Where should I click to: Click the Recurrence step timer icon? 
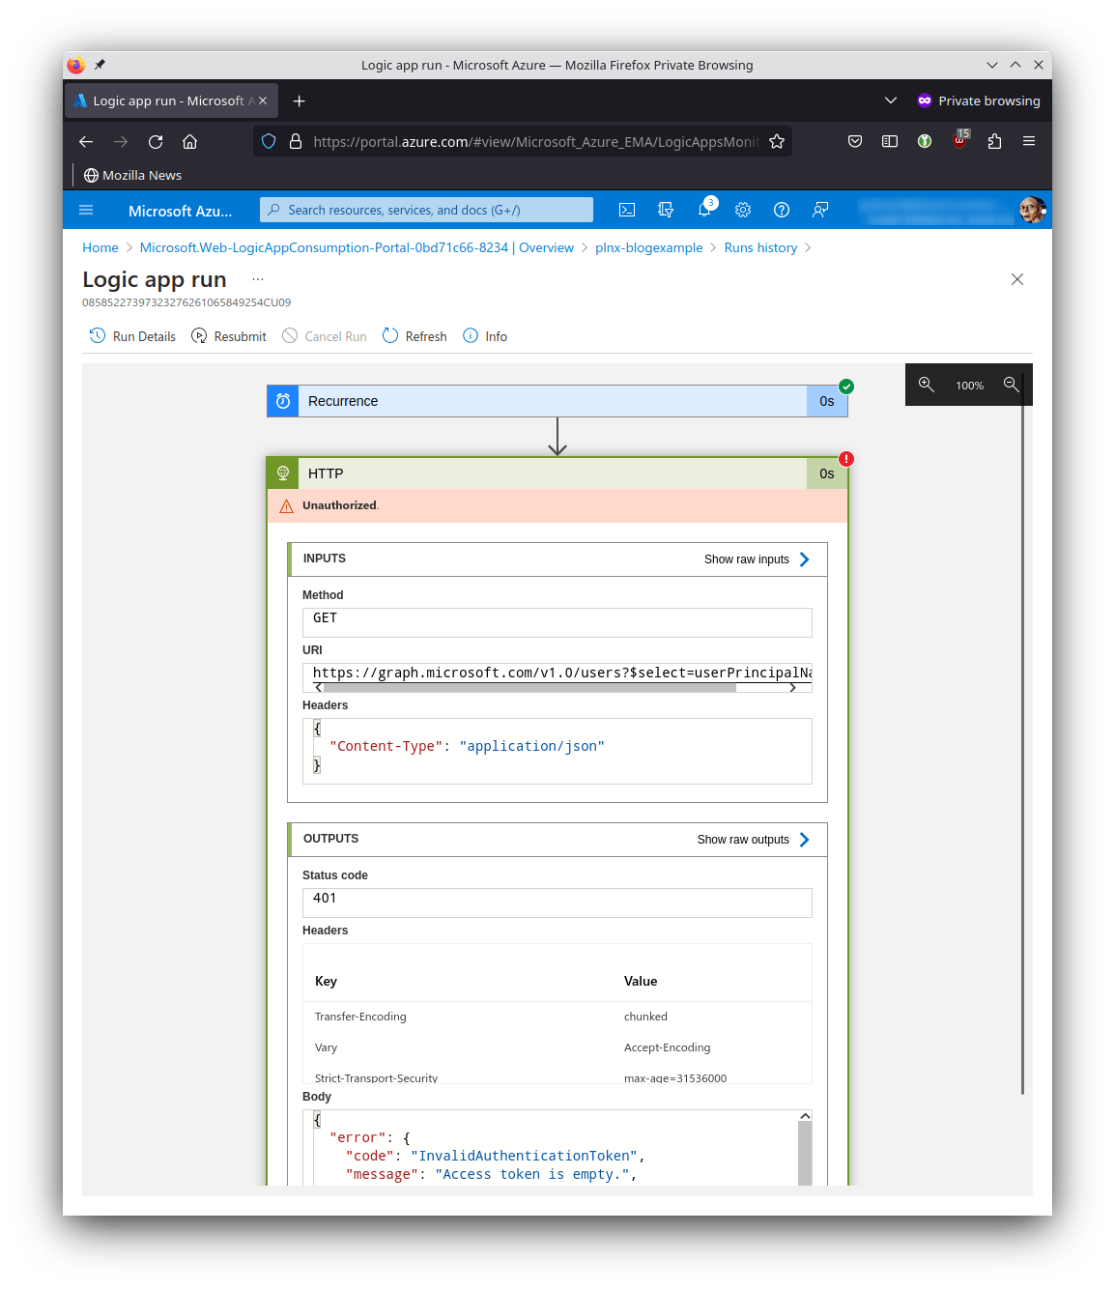click(x=281, y=401)
